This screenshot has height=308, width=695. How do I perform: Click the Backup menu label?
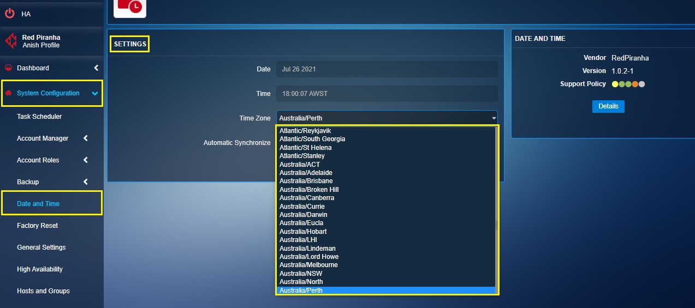click(28, 182)
